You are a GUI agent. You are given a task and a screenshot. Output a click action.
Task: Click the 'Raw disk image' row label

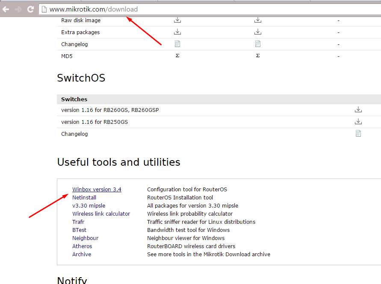coord(81,20)
